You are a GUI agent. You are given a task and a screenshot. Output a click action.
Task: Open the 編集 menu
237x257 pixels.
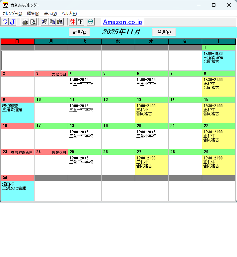point(33,13)
